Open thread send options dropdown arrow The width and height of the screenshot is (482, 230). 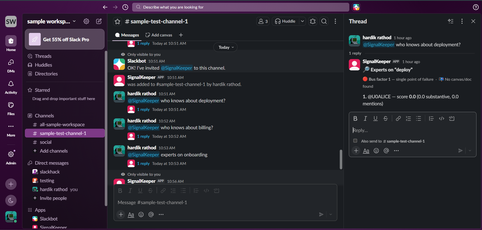(x=470, y=151)
